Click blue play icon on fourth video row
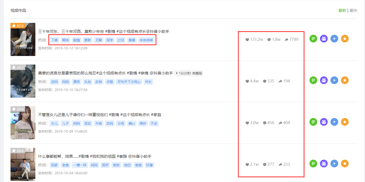 [334, 164]
